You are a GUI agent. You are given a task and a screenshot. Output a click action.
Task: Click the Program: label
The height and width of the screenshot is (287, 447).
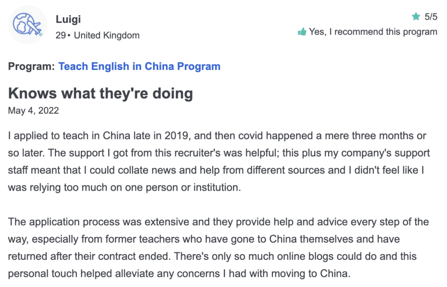coord(31,66)
